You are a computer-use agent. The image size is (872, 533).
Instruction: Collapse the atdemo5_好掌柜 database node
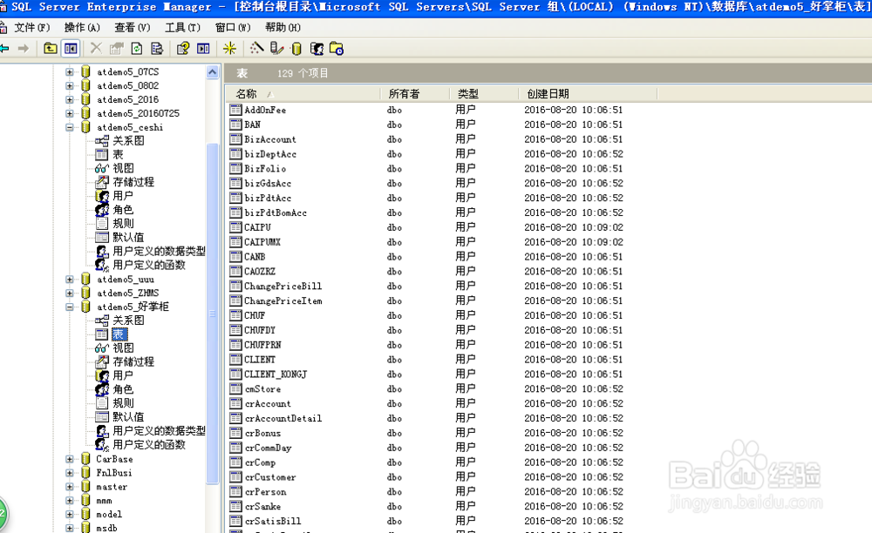coord(70,307)
